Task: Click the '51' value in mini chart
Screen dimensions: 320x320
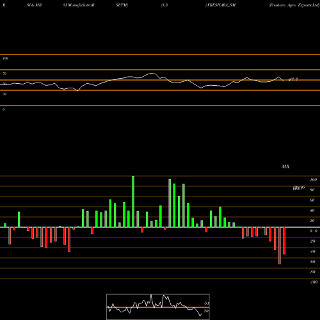Action: coord(206,303)
